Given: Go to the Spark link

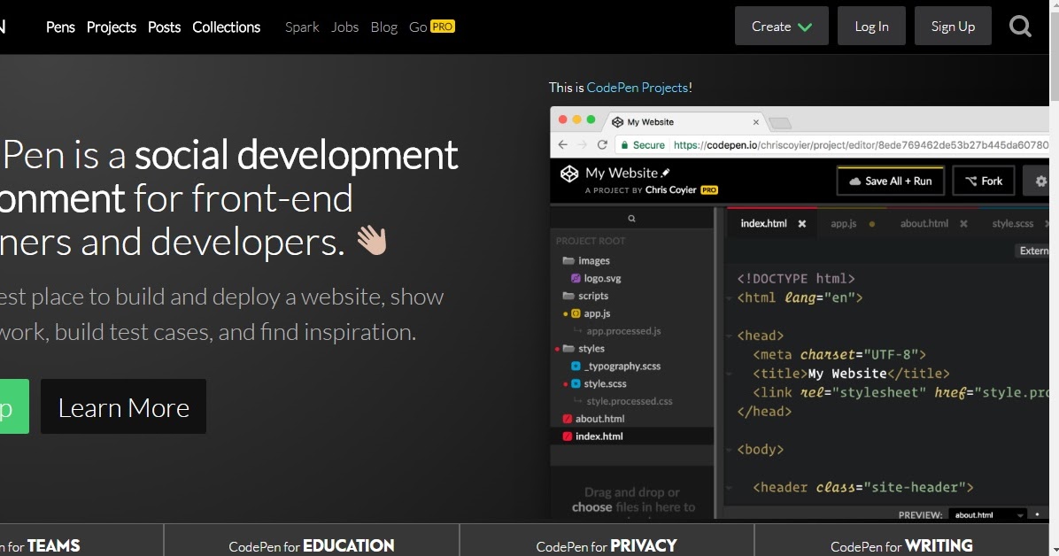Looking at the screenshot, I should (x=302, y=27).
